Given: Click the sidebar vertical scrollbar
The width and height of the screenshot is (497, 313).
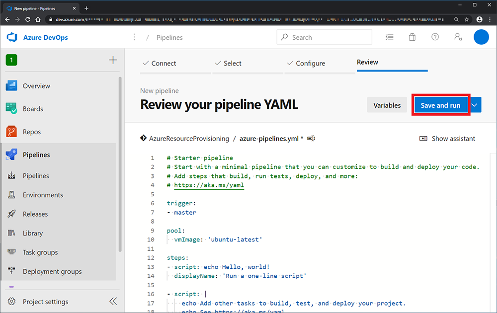Looking at the screenshot, I should tap(120, 164).
